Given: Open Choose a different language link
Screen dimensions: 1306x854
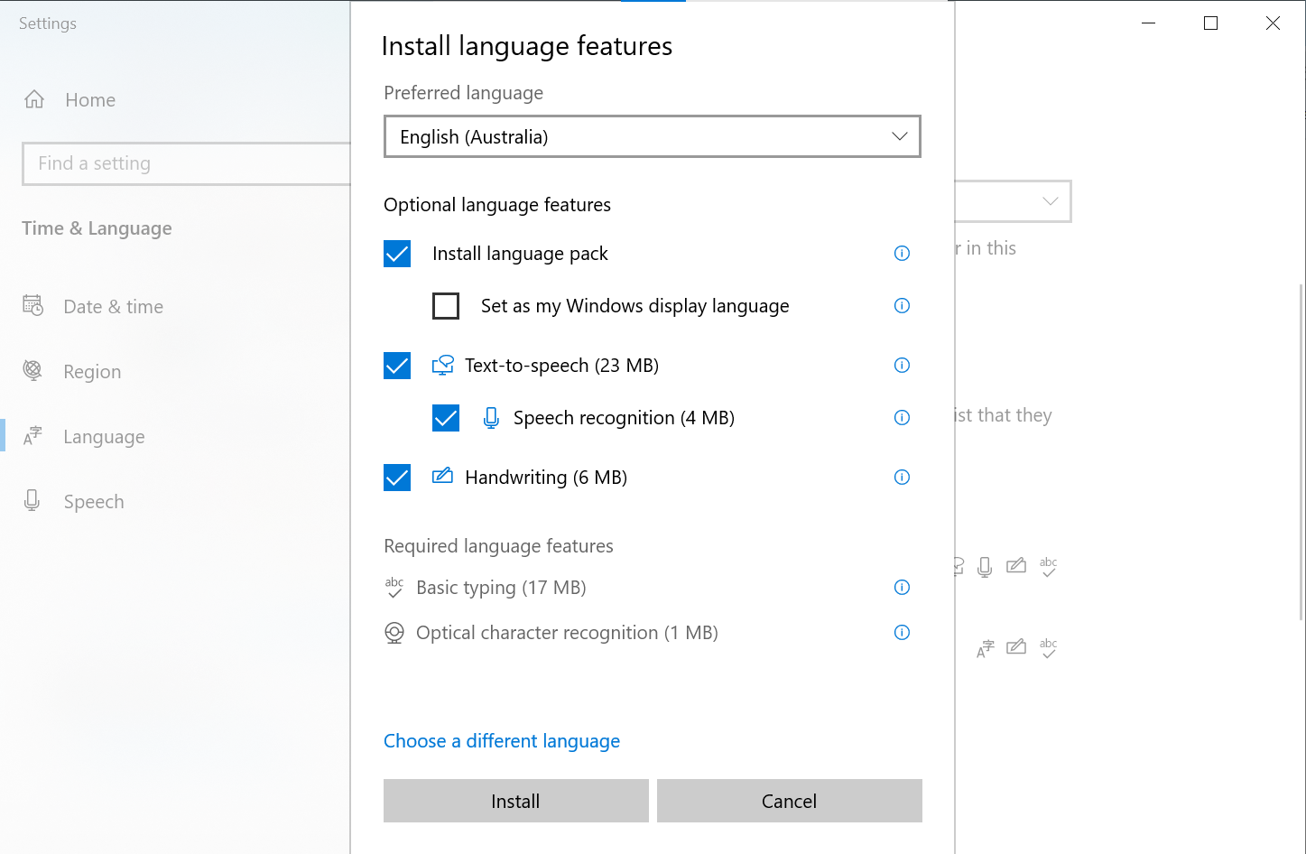Looking at the screenshot, I should tap(502, 740).
